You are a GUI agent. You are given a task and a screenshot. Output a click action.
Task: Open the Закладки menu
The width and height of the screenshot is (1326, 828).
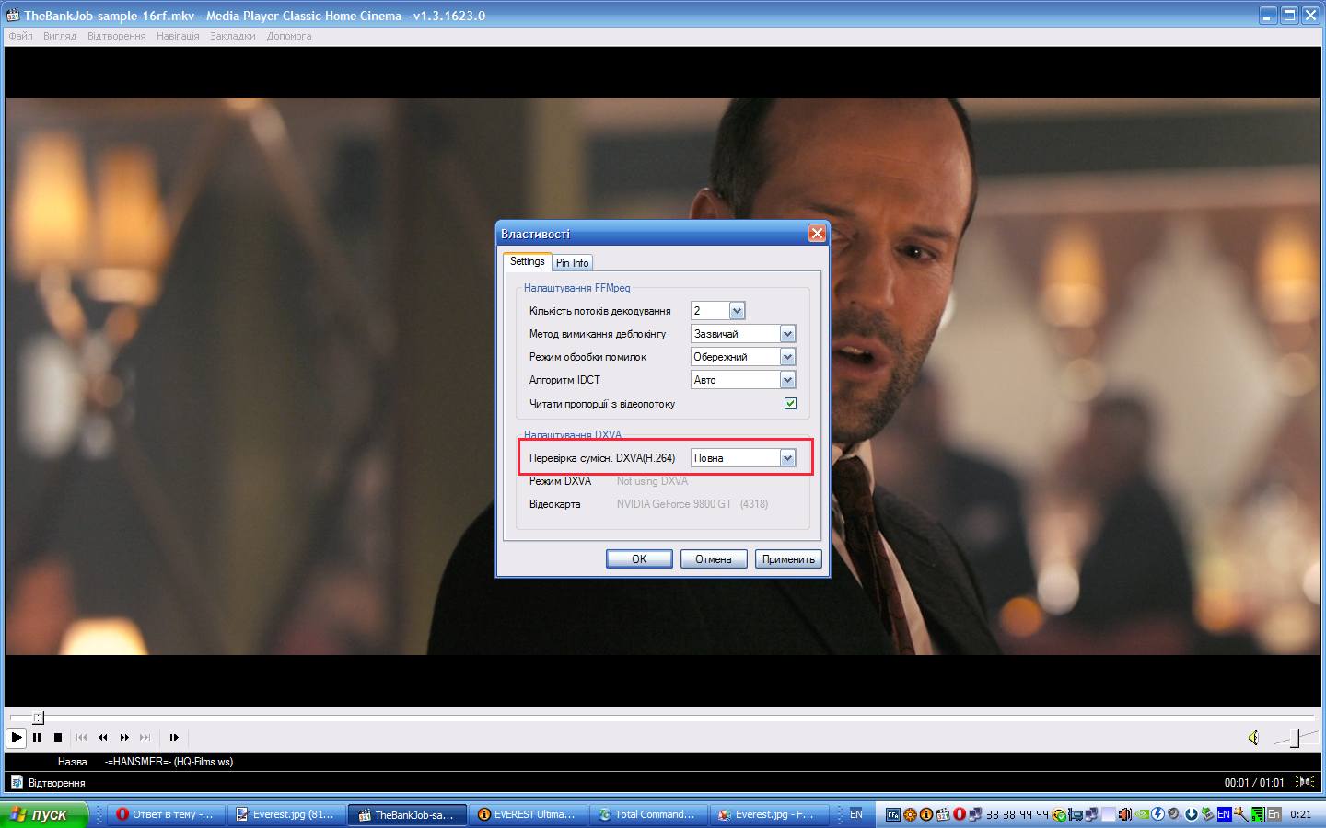click(233, 36)
